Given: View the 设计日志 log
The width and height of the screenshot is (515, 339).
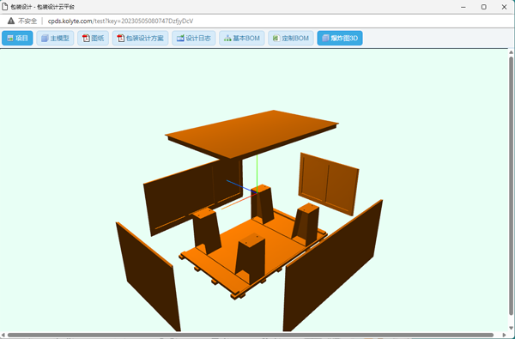Looking at the screenshot, I should [x=193, y=38].
